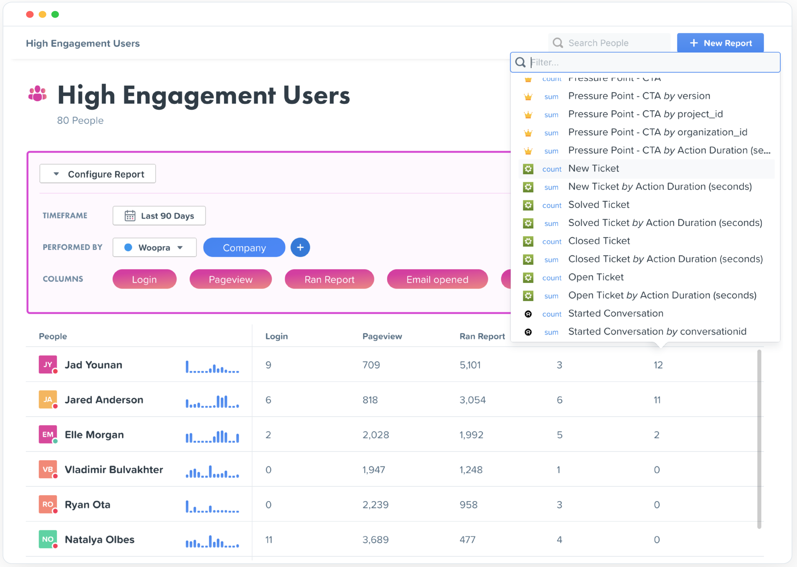Open Natalya Olbes's profile name

[x=100, y=539]
